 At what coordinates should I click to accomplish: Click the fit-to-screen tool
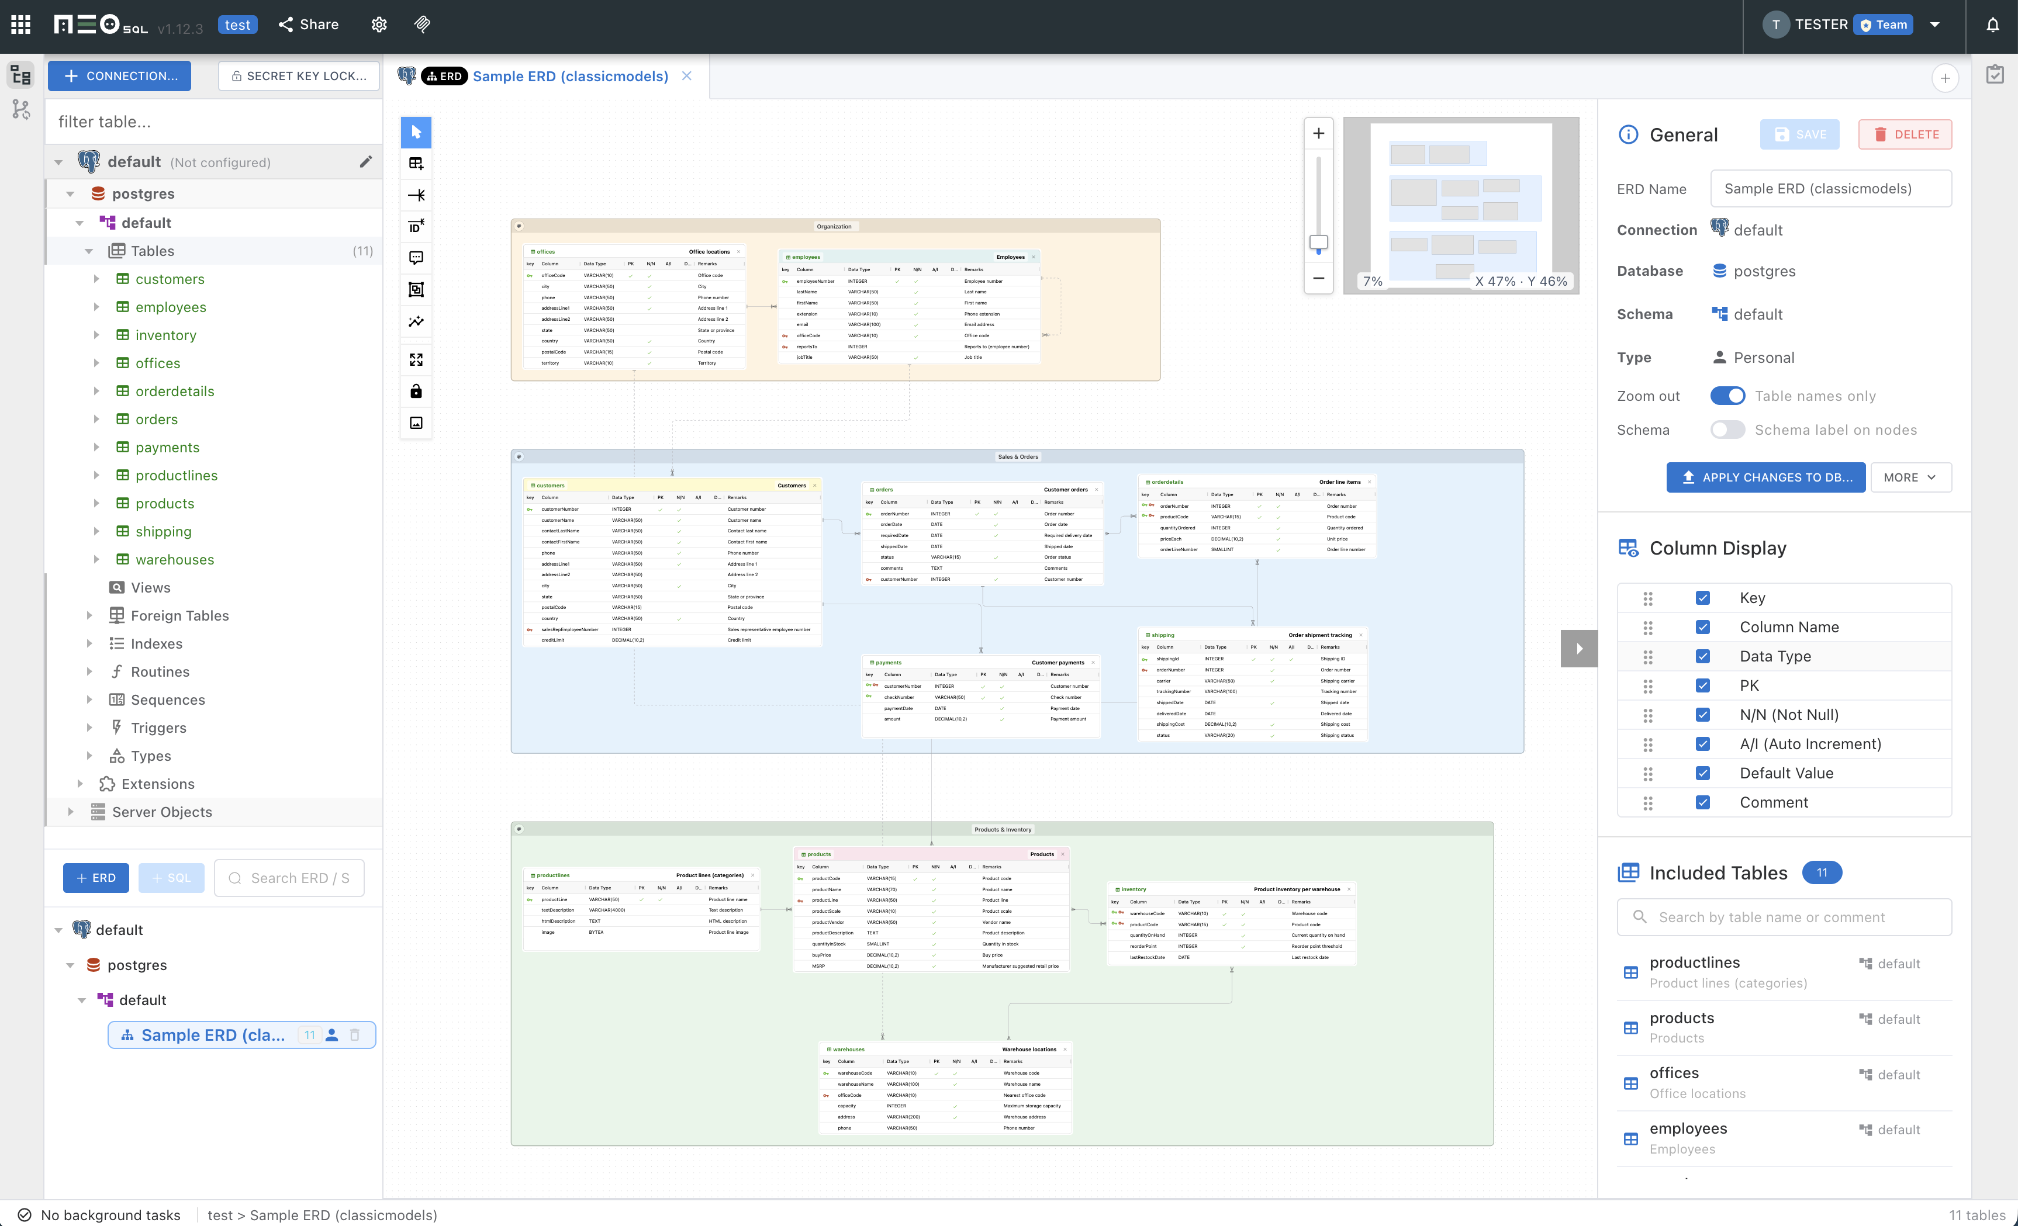pos(416,360)
